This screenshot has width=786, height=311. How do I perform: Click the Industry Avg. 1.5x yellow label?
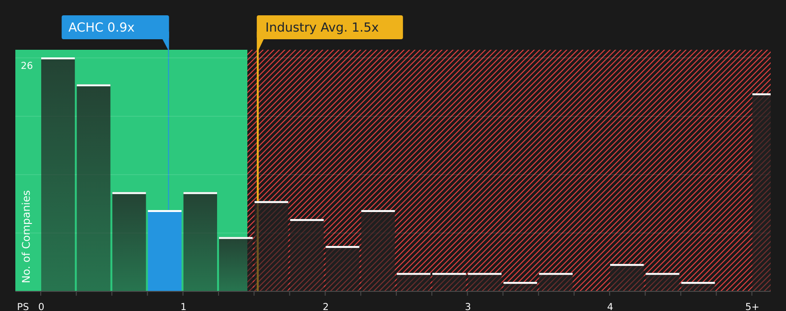330,27
